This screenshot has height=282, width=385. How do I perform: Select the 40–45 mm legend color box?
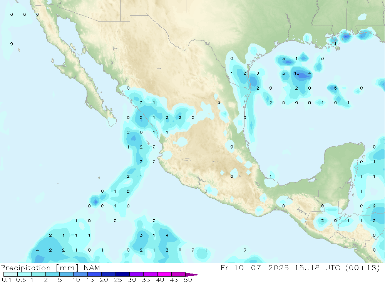tap(164, 274)
